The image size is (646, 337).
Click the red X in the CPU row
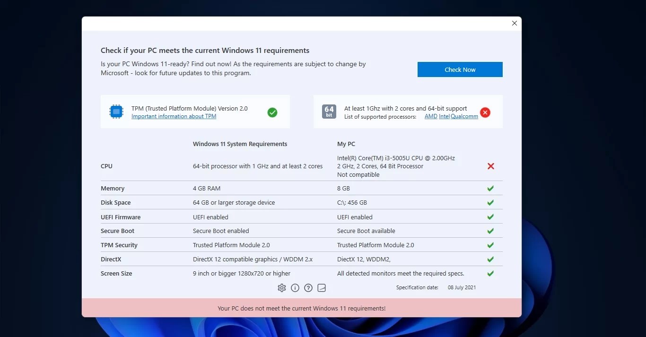point(490,166)
